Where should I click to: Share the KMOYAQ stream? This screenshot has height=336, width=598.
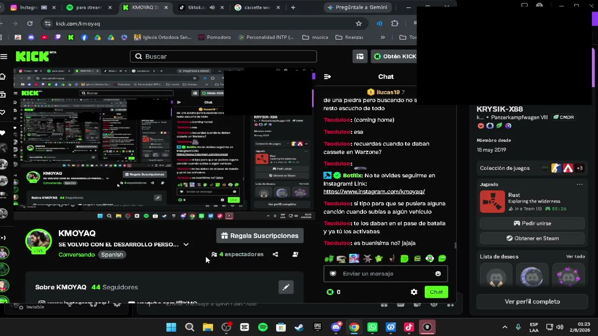point(275,254)
